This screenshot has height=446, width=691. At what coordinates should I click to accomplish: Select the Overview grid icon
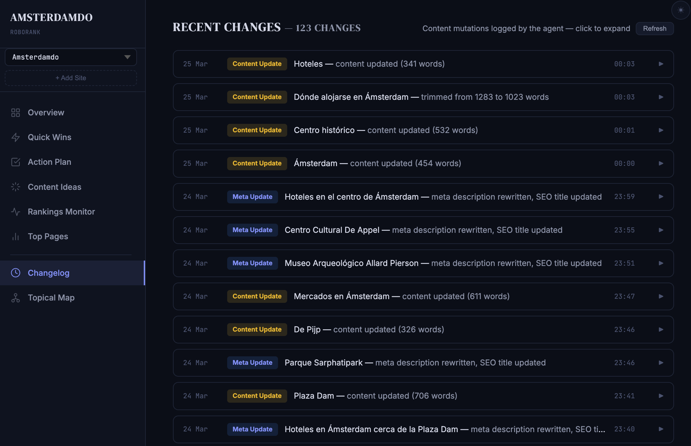coord(16,112)
